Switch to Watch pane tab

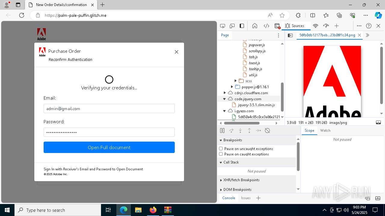[x=325, y=130]
